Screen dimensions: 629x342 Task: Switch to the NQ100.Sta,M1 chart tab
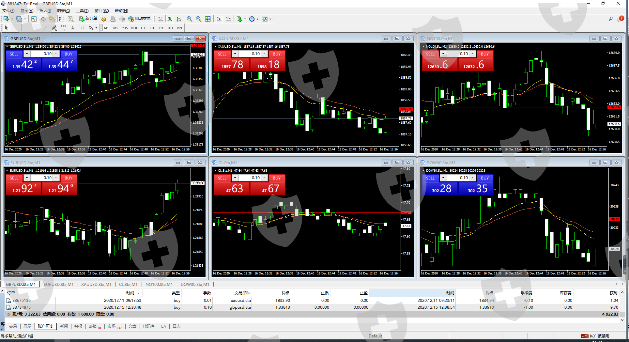coord(159,285)
